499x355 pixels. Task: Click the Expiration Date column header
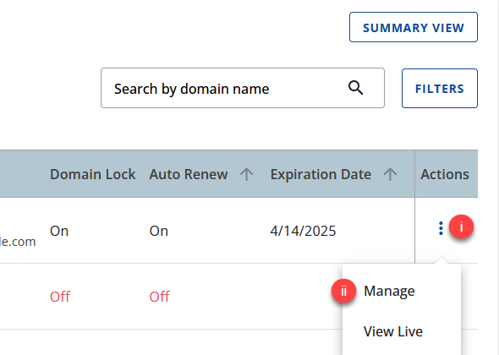pos(321,174)
